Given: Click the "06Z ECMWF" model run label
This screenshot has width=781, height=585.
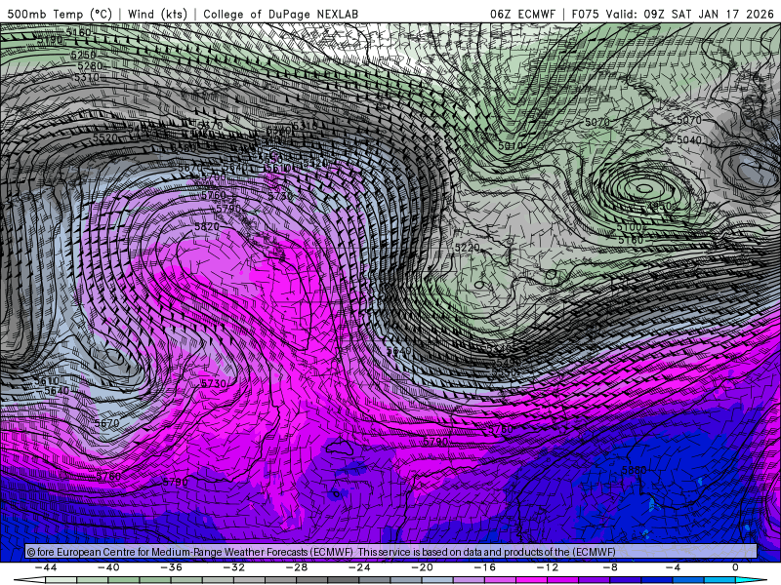Looking at the screenshot, I should coord(522,14).
